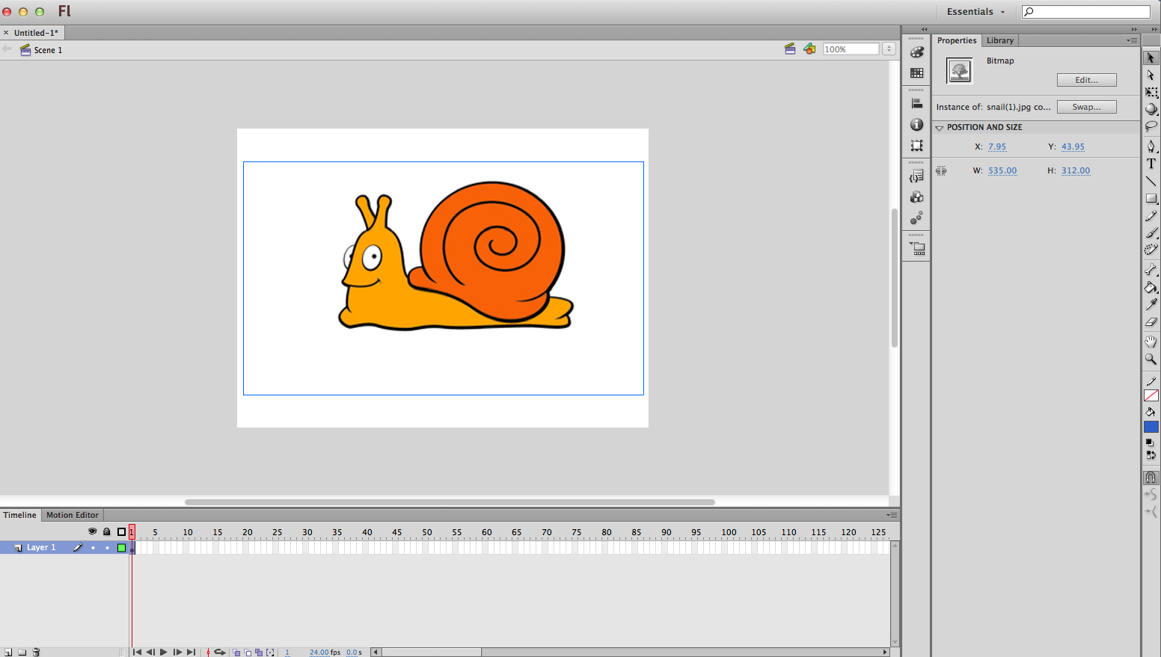Click Layer 1's green outline color swatch
Screen dimensions: 1161x657
click(121, 547)
